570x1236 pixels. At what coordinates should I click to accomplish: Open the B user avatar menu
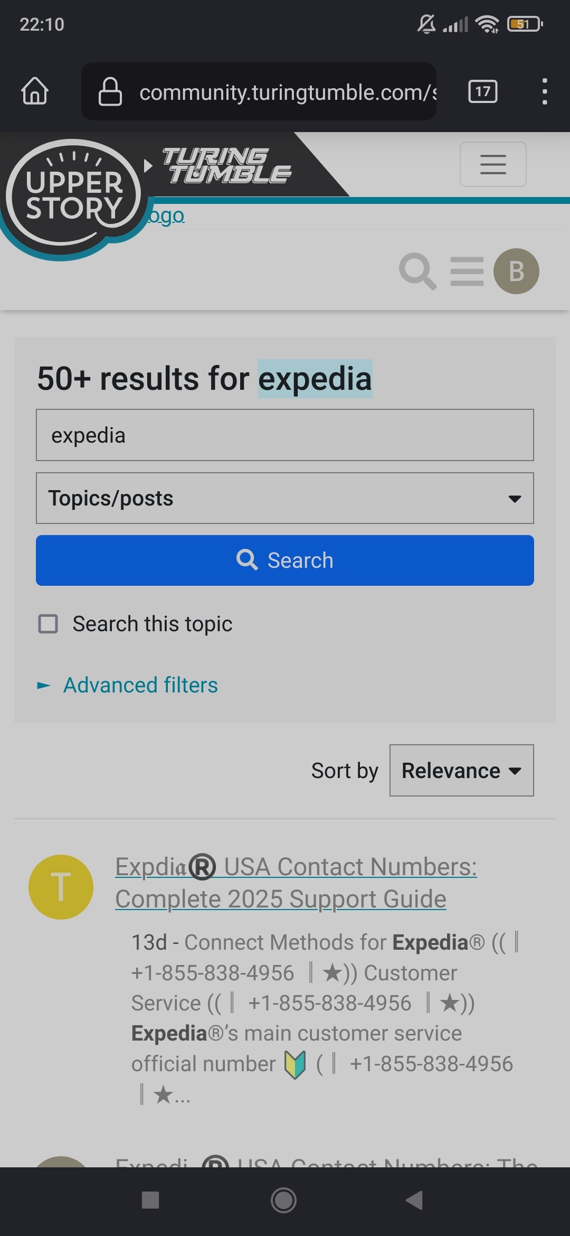(516, 271)
